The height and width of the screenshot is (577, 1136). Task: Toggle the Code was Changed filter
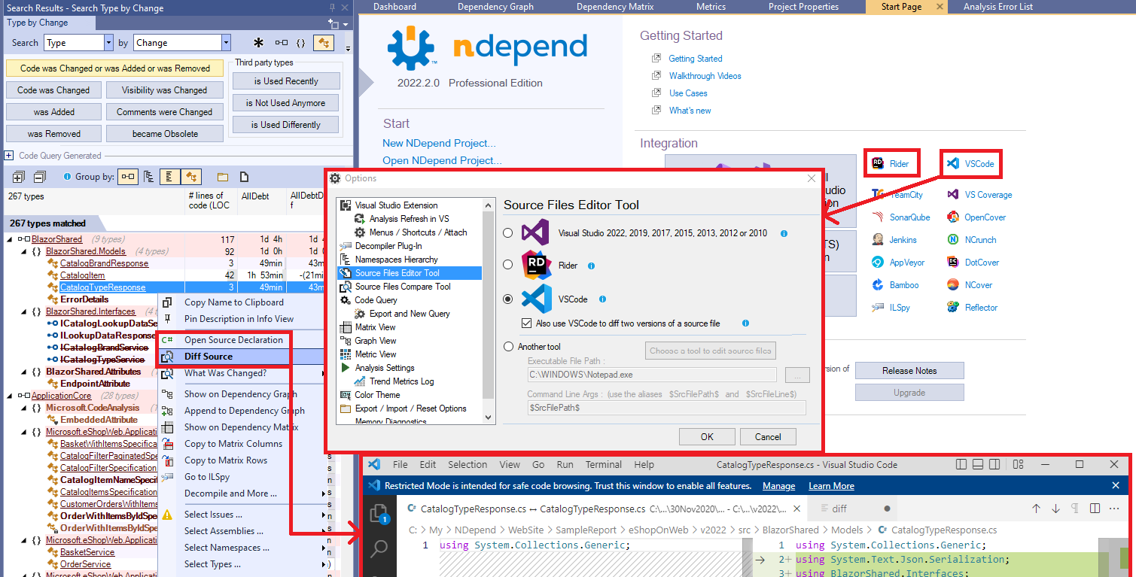[53, 90]
